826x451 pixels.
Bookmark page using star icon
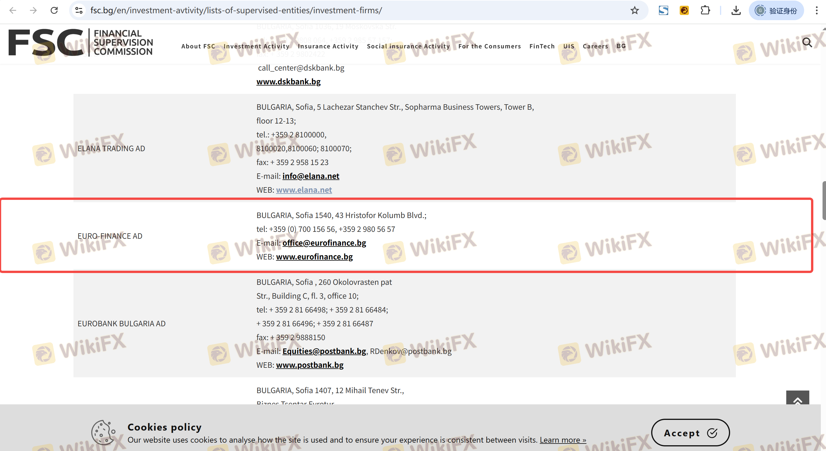tap(634, 10)
